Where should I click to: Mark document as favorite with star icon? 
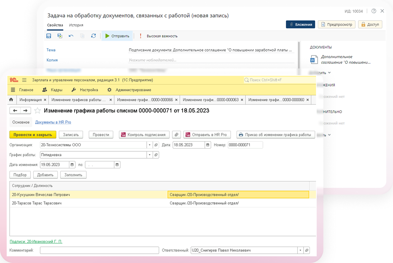click(37, 111)
